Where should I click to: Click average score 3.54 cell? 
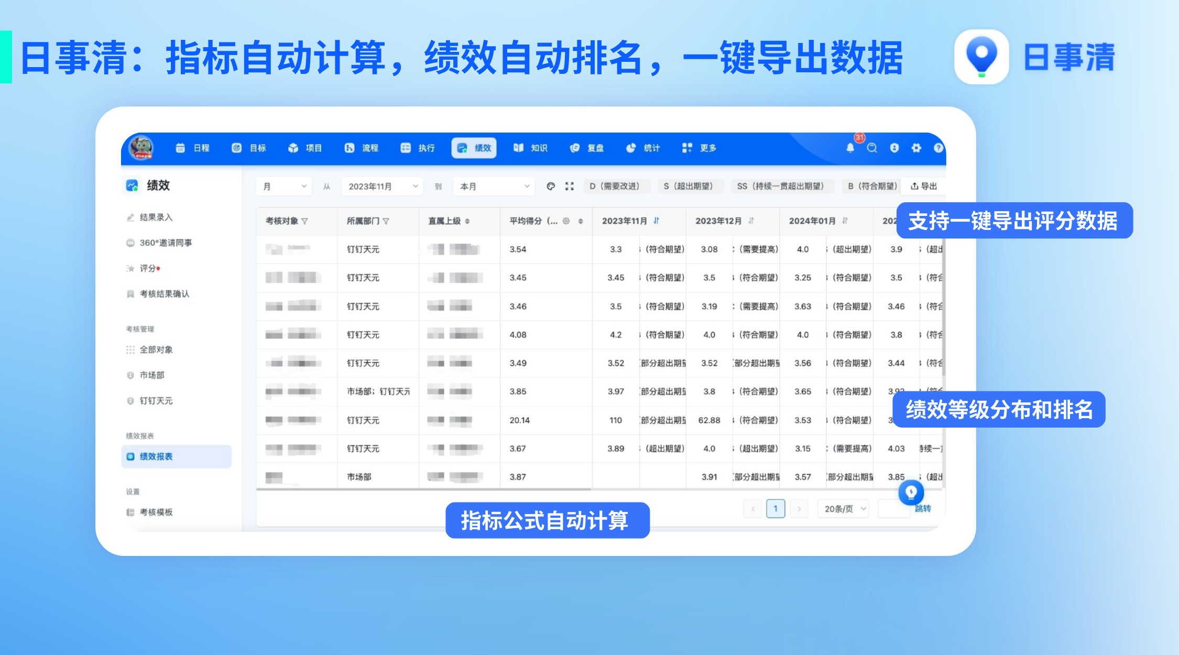point(546,249)
